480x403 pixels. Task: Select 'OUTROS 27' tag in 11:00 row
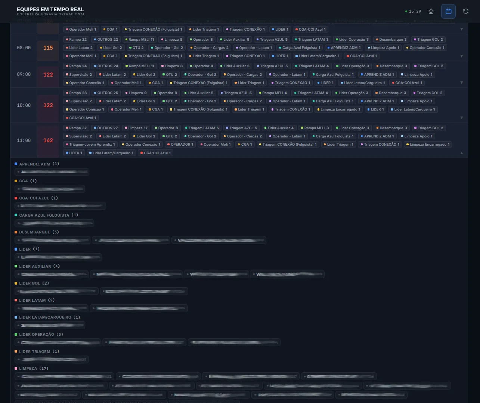[x=106, y=128]
